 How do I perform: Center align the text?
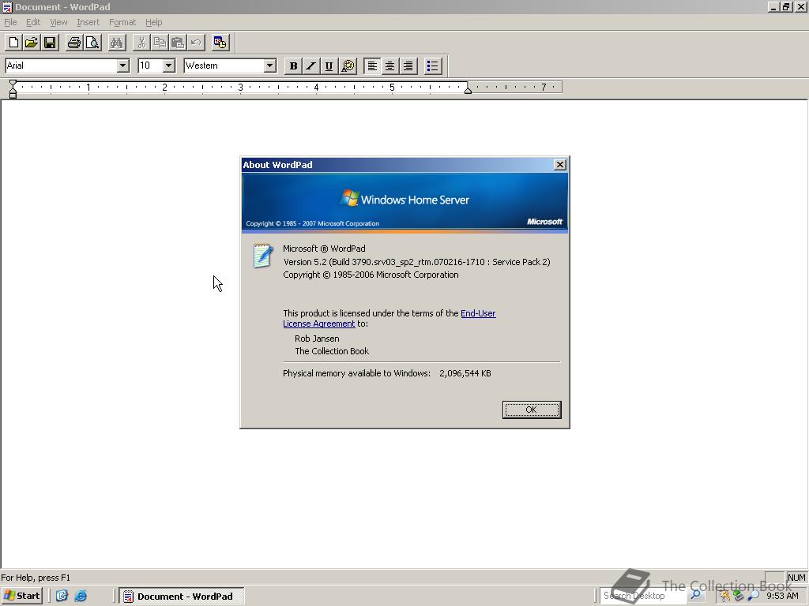(390, 66)
